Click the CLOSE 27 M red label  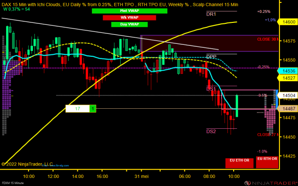[x=267, y=135]
